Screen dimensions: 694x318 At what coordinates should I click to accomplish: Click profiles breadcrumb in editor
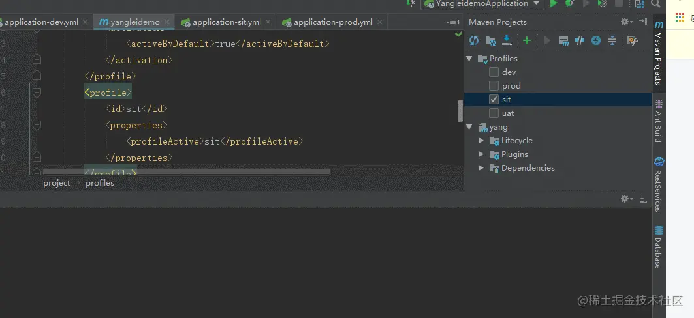(x=100, y=183)
